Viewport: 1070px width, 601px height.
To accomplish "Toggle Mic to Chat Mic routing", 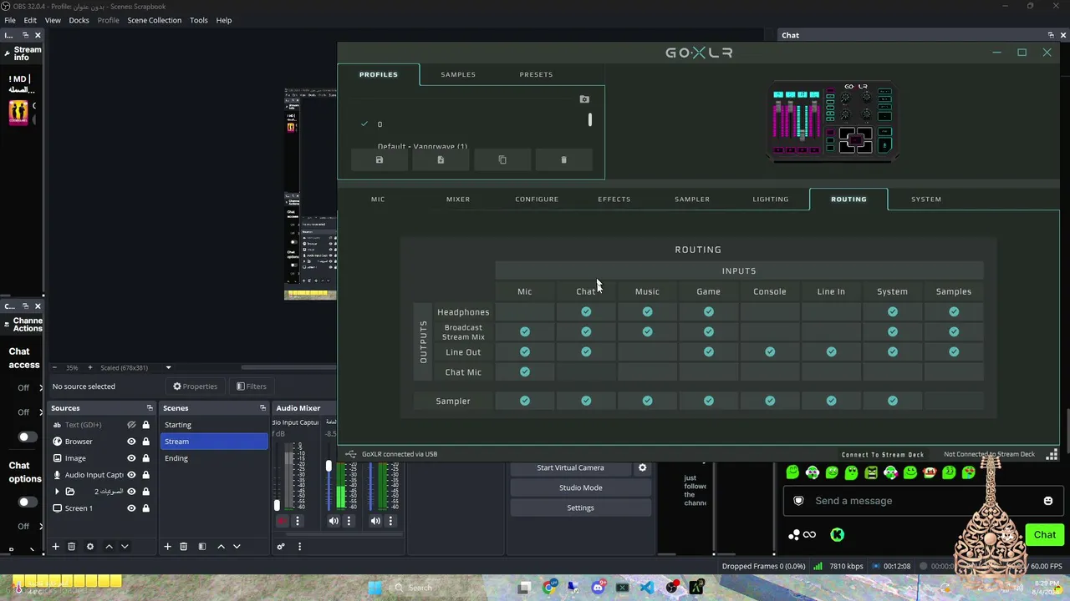I will [525, 372].
